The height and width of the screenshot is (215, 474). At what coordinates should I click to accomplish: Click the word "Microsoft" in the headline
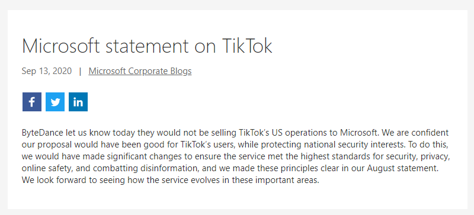click(61, 46)
